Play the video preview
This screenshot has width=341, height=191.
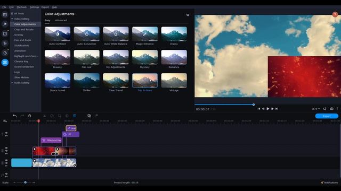click(268, 109)
